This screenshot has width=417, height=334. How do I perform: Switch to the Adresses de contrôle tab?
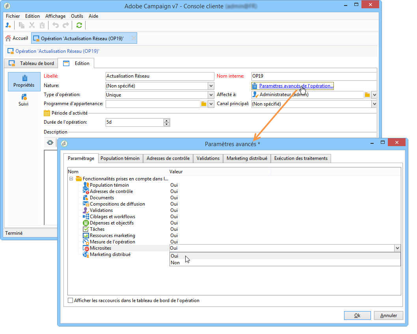168,158
